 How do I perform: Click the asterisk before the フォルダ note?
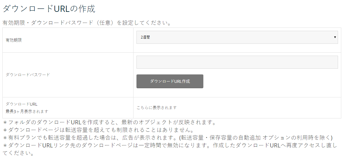(5, 122)
